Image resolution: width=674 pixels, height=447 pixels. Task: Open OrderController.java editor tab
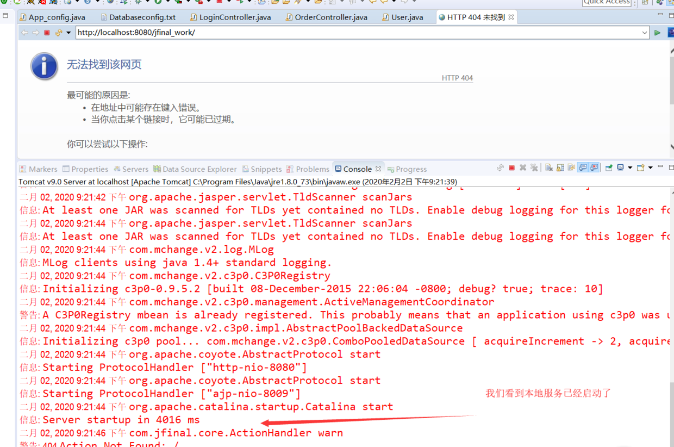coord(326,17)
